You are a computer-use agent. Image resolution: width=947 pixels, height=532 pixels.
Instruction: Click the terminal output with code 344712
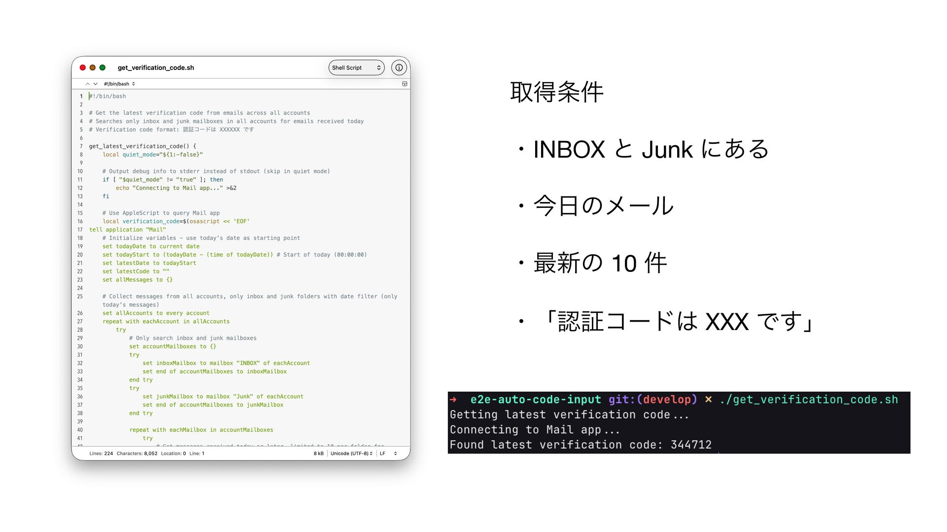point(580,445)
